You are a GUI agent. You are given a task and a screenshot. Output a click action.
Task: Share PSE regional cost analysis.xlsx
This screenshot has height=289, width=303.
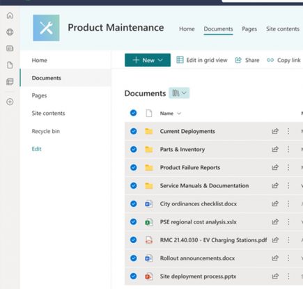point(275,222)
